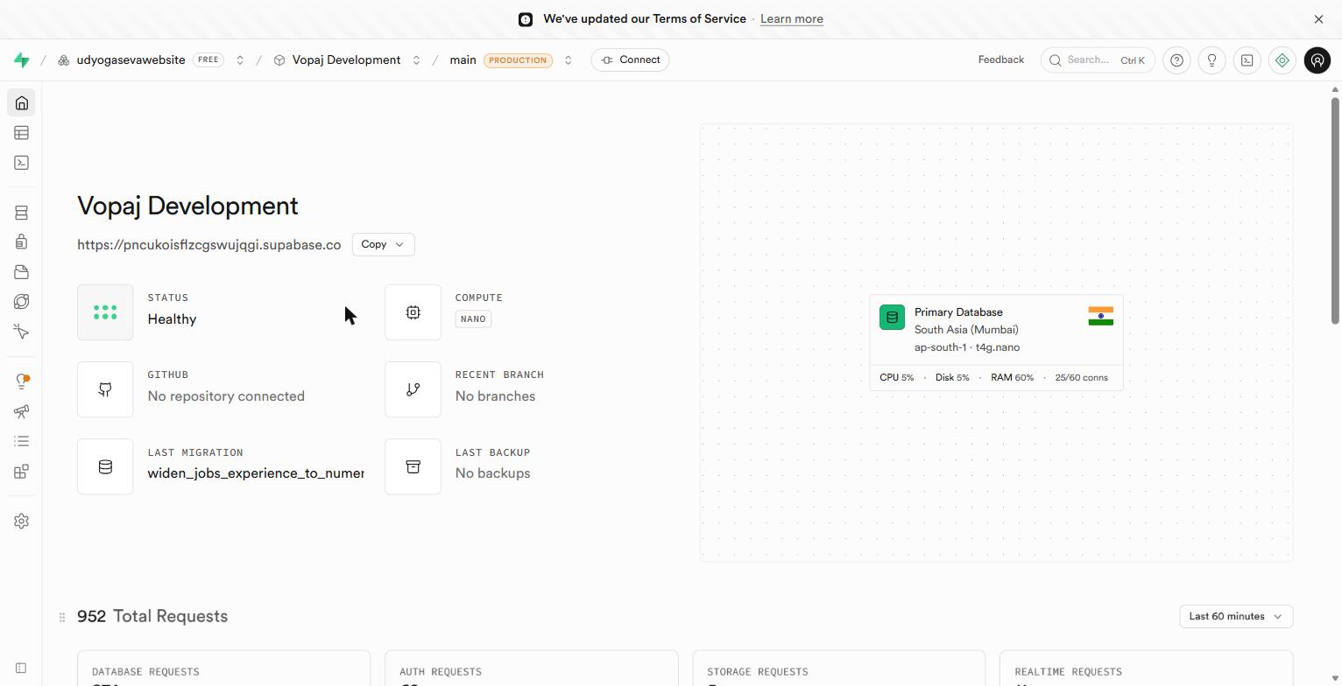Click the Compute chip icon
Viewport: 1342px width, 686px height.
413,312
